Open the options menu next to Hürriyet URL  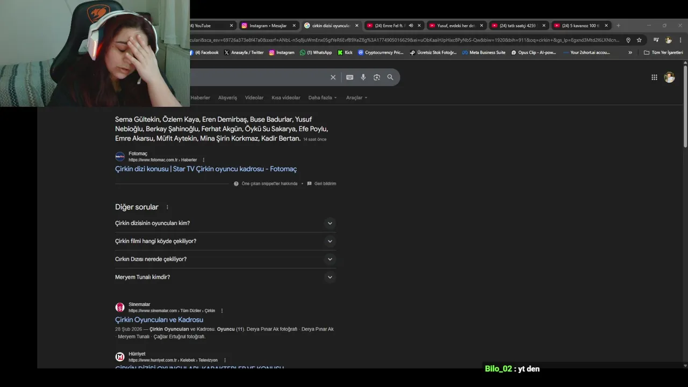point(225,360)
